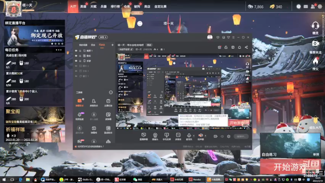
Task: Open the game mail envelope icon
Action: (306, 7)
